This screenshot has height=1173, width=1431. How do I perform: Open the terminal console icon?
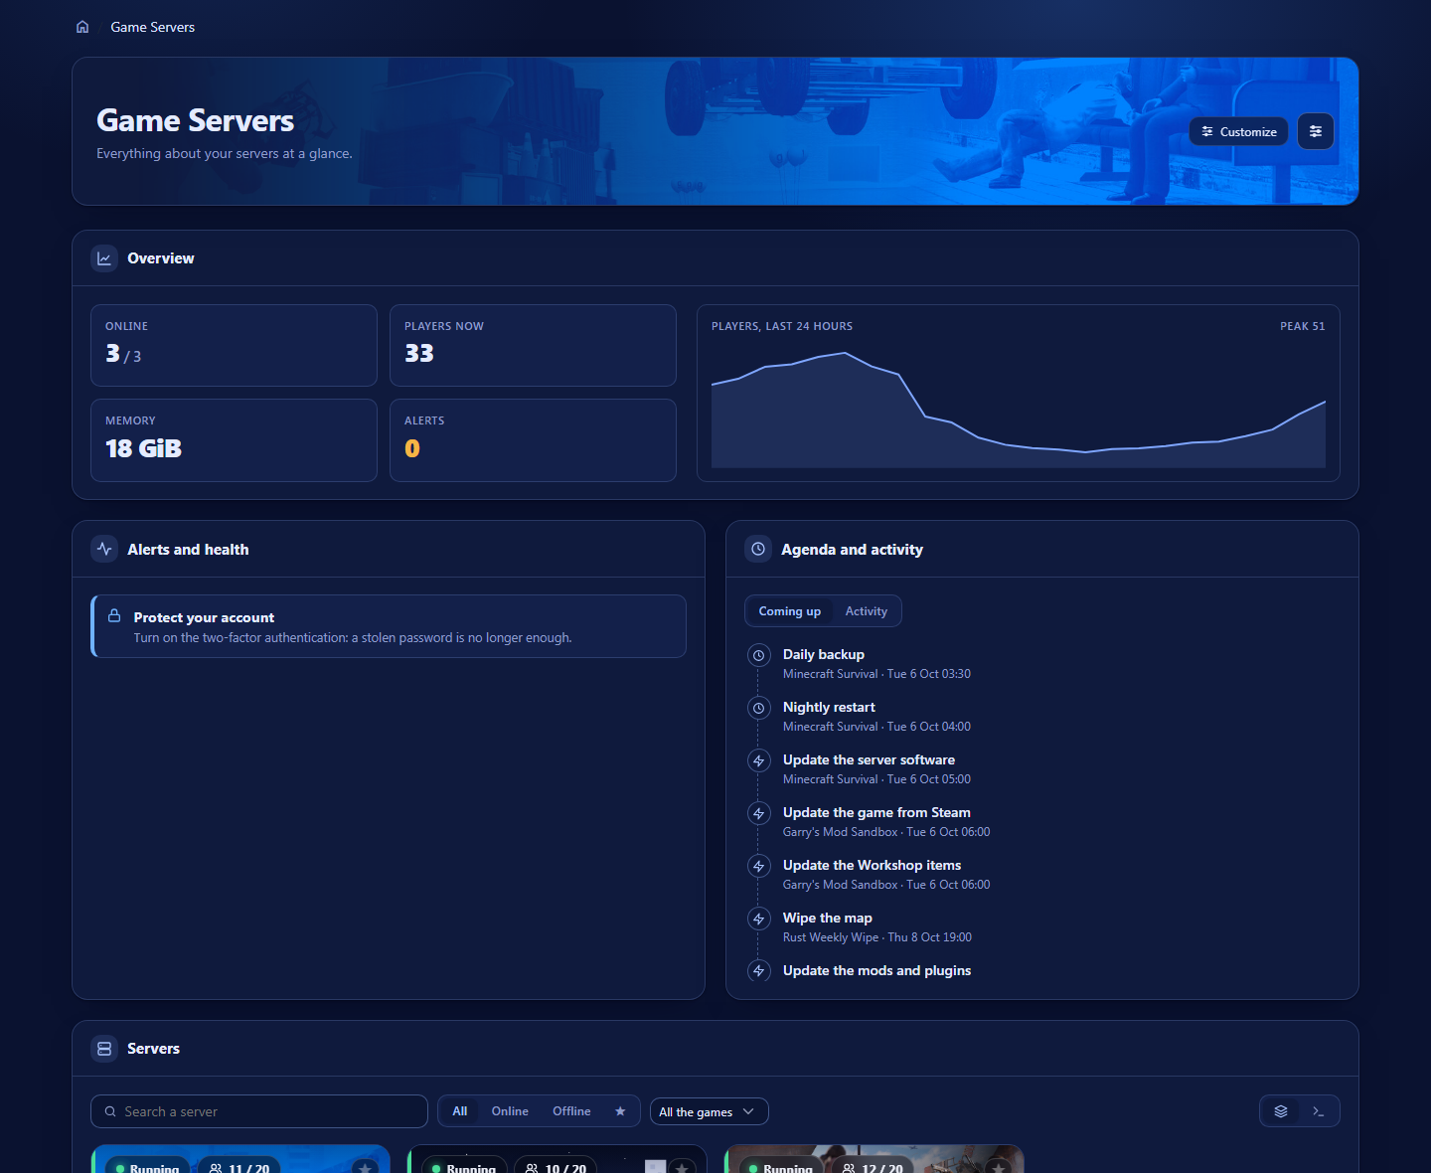[x=1319, y=1111]
